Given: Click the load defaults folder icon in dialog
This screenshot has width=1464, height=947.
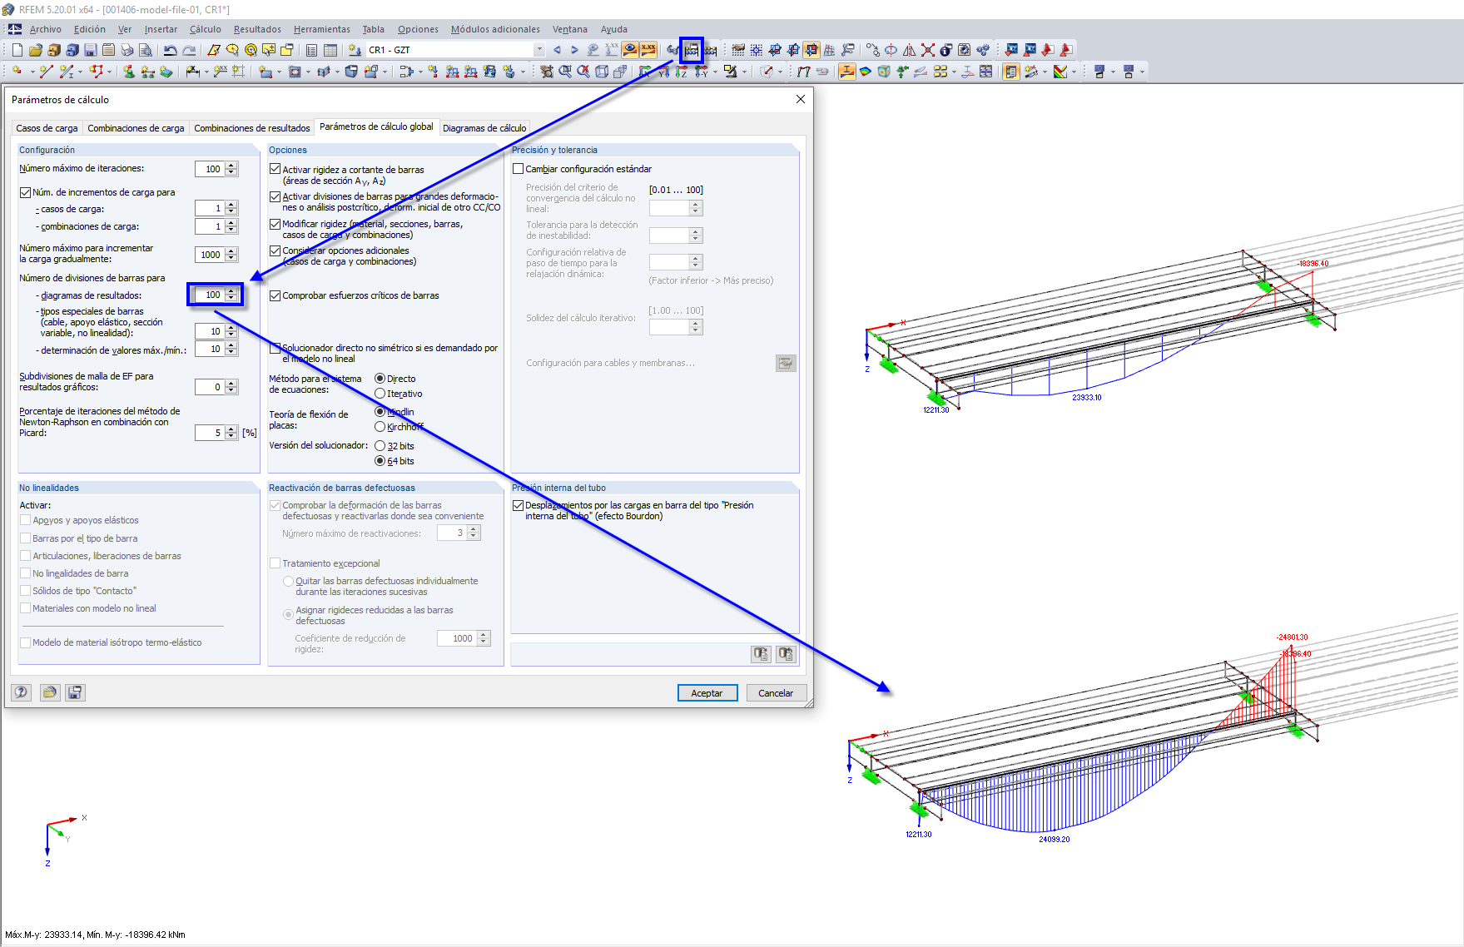Looking at the screenshot, I should tap(50, 692).
